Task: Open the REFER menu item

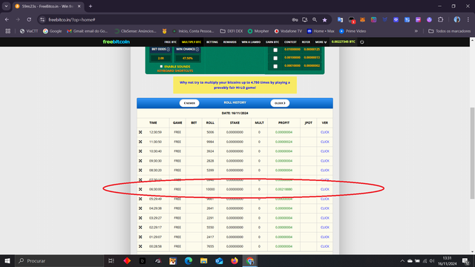Action: coord(306,42)
